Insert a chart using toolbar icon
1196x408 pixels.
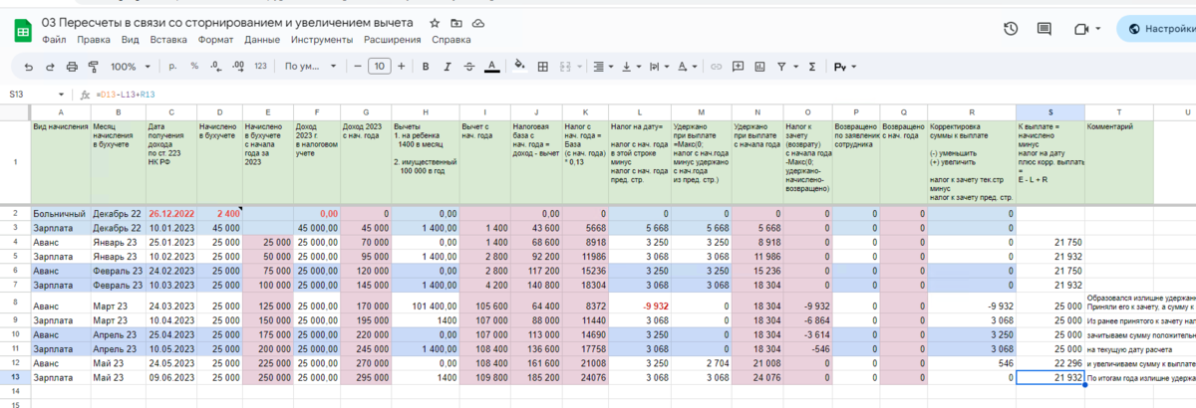tap(759, 67)
